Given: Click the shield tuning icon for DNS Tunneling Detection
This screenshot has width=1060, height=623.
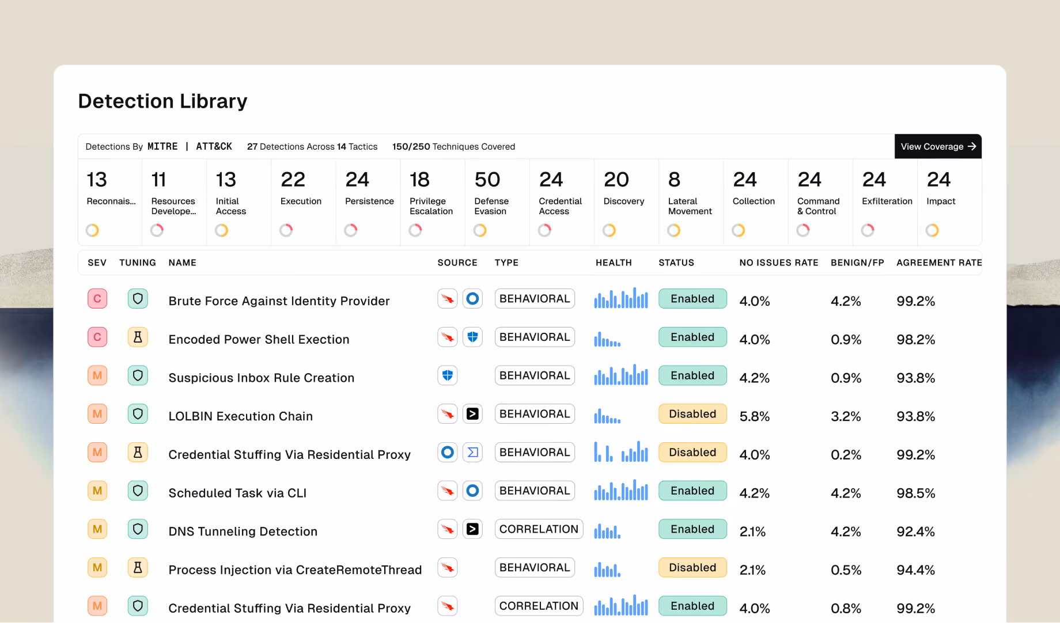Looking at the screenshot, I should (x=138, y=529).
